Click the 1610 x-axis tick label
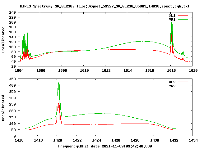This screenshot has height=149, width=199. (84, 70)
